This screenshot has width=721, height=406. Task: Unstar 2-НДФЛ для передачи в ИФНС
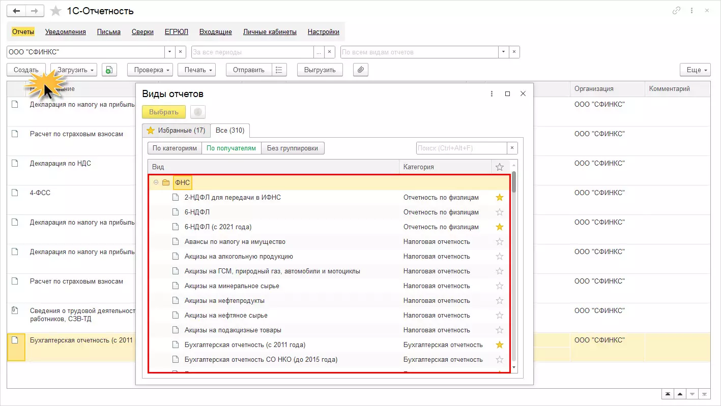pyautogui.click(x=500, y=197)
